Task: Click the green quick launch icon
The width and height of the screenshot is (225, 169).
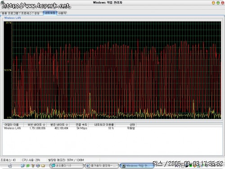Action: click(28, 166)
